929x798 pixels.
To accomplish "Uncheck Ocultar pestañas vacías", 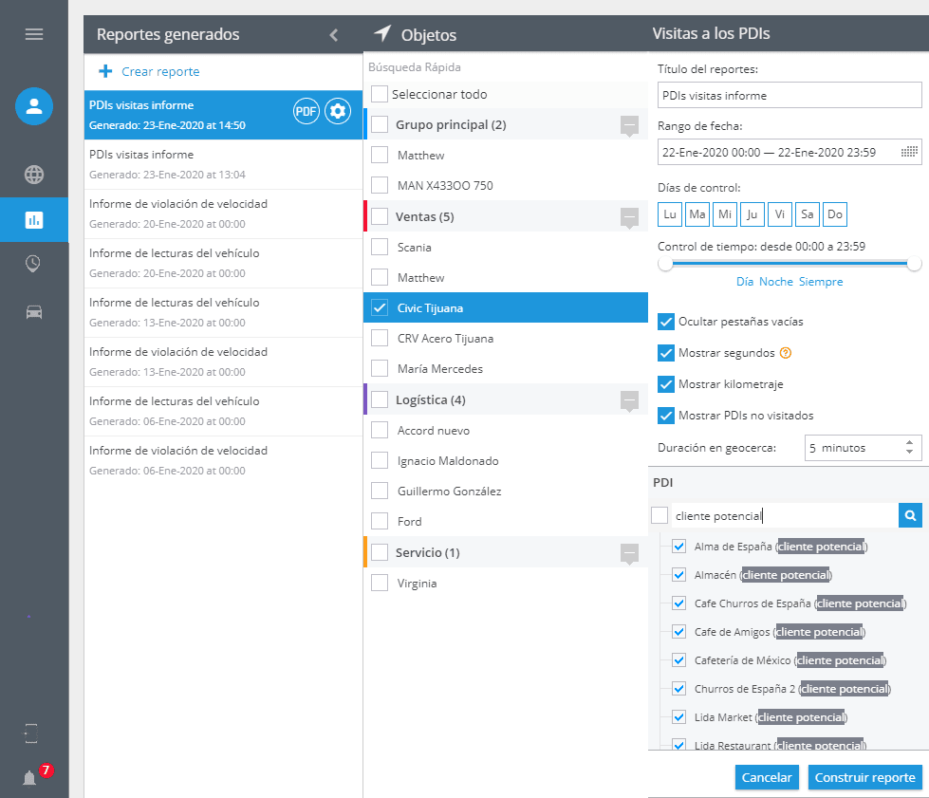I will pos(666,322).
